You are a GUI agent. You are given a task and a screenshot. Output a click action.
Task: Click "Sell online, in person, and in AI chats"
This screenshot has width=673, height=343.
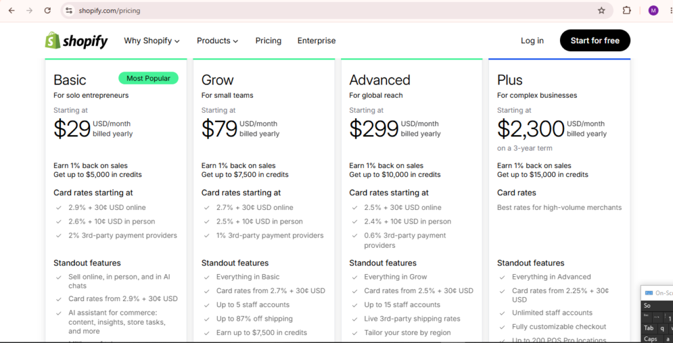[119, 281]
